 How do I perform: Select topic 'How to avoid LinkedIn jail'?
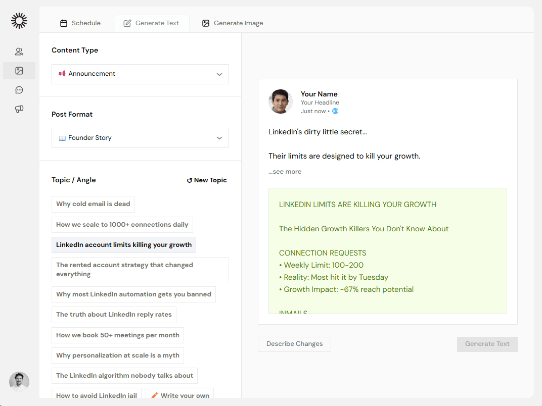97,393
